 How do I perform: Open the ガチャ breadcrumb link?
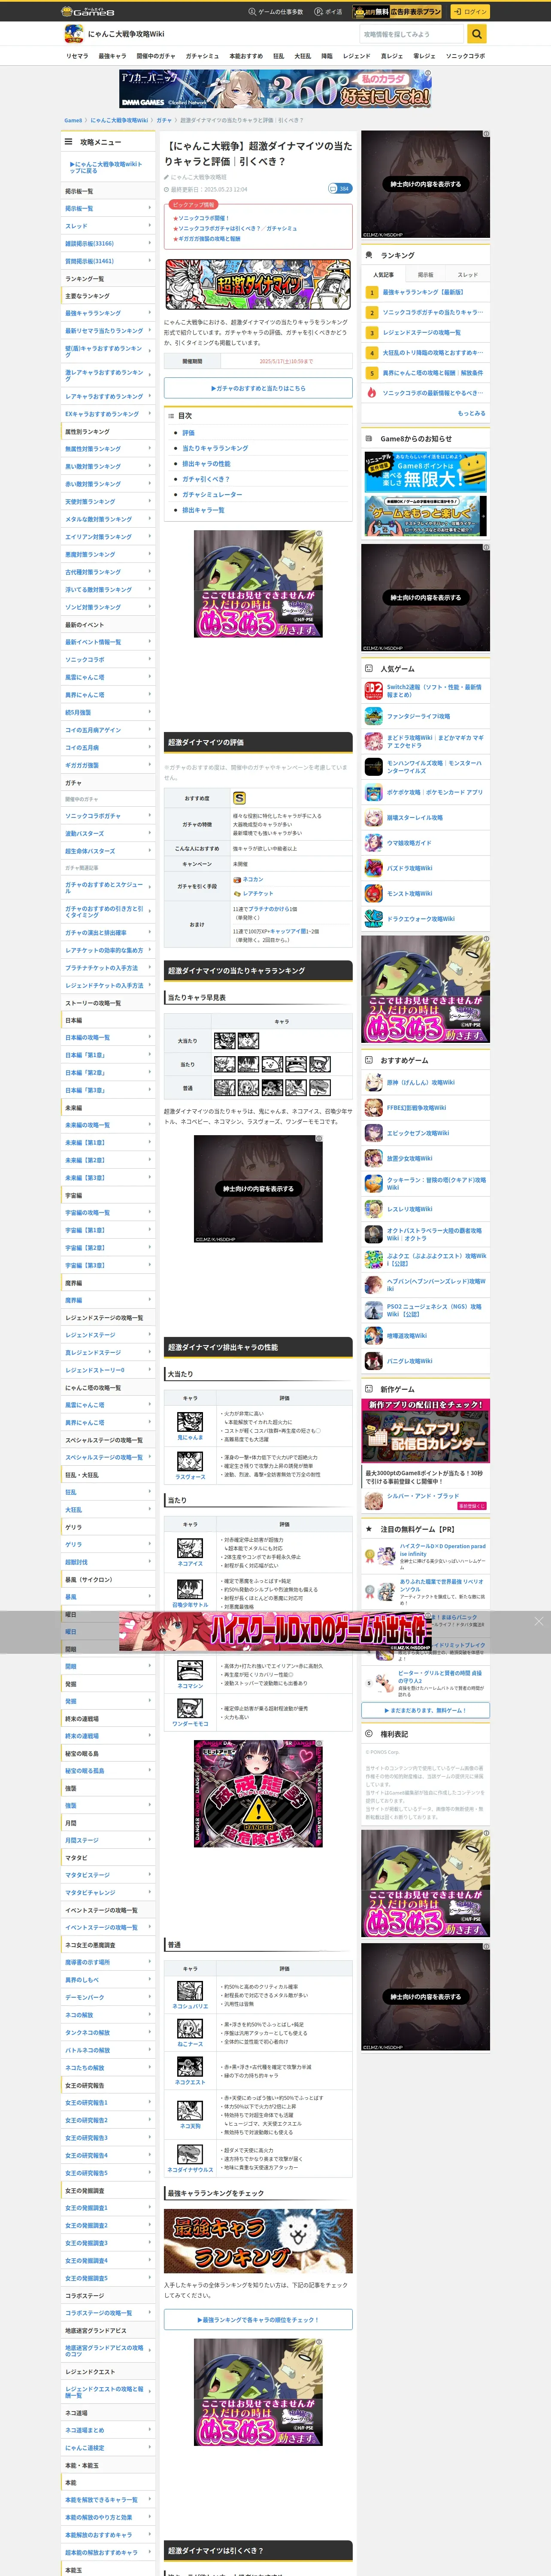[163, 120]
